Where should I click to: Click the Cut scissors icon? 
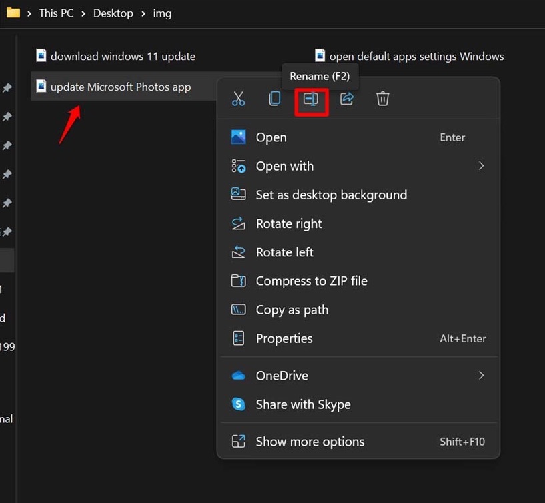point(238,99)
